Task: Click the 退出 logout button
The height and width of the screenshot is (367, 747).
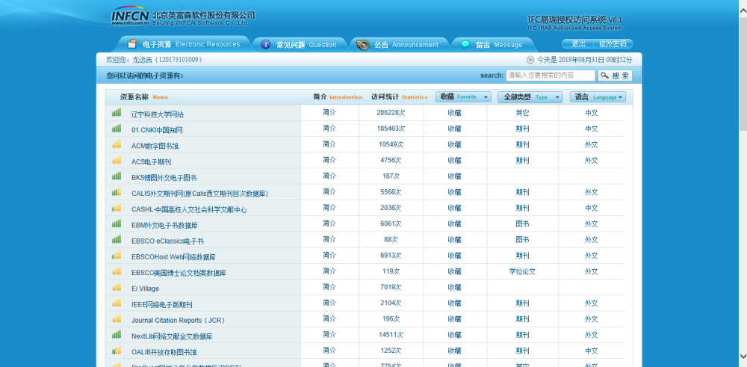Action: point(578,44)
